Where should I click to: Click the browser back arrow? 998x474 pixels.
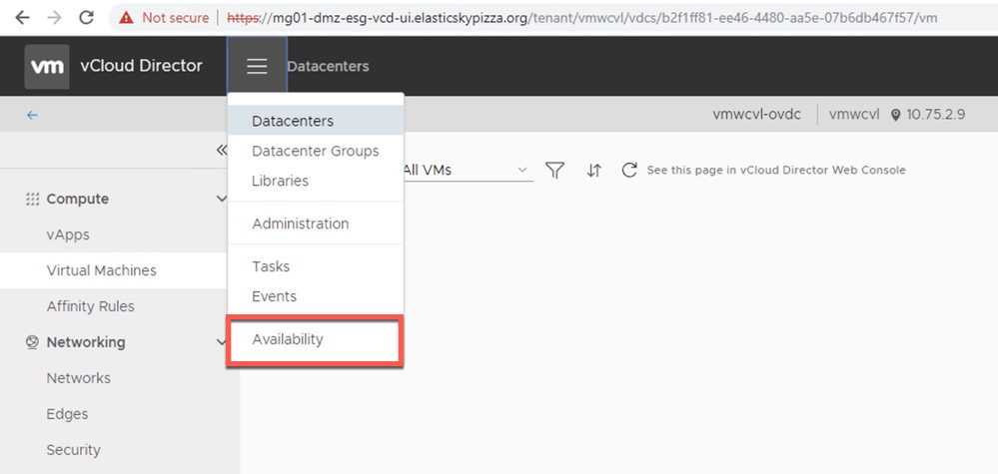click(x=22, y=17)
